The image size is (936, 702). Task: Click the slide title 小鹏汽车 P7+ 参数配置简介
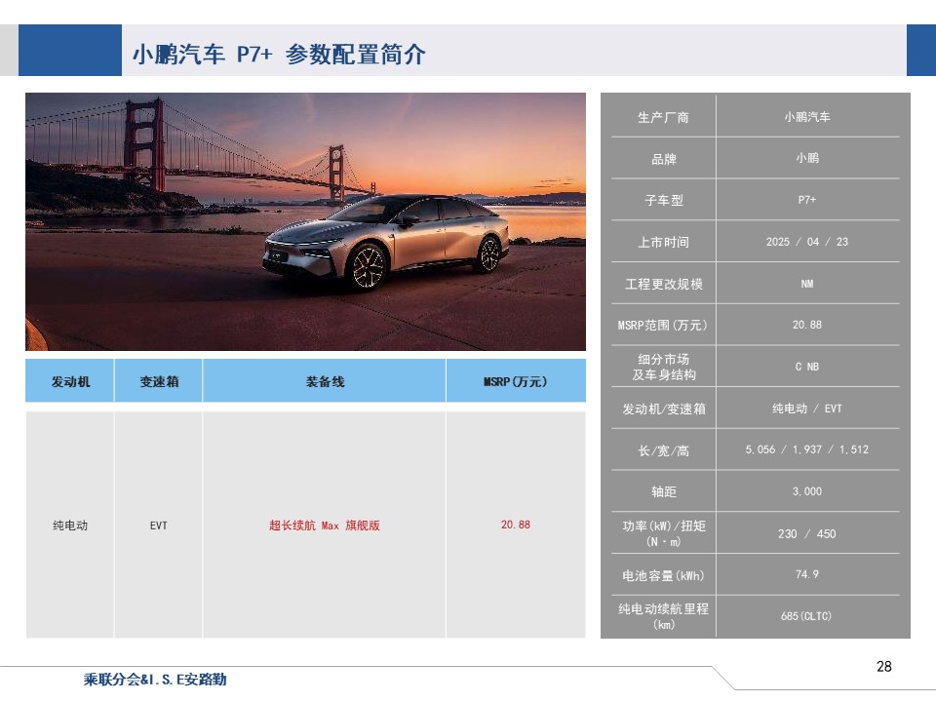tap(279, 55)
